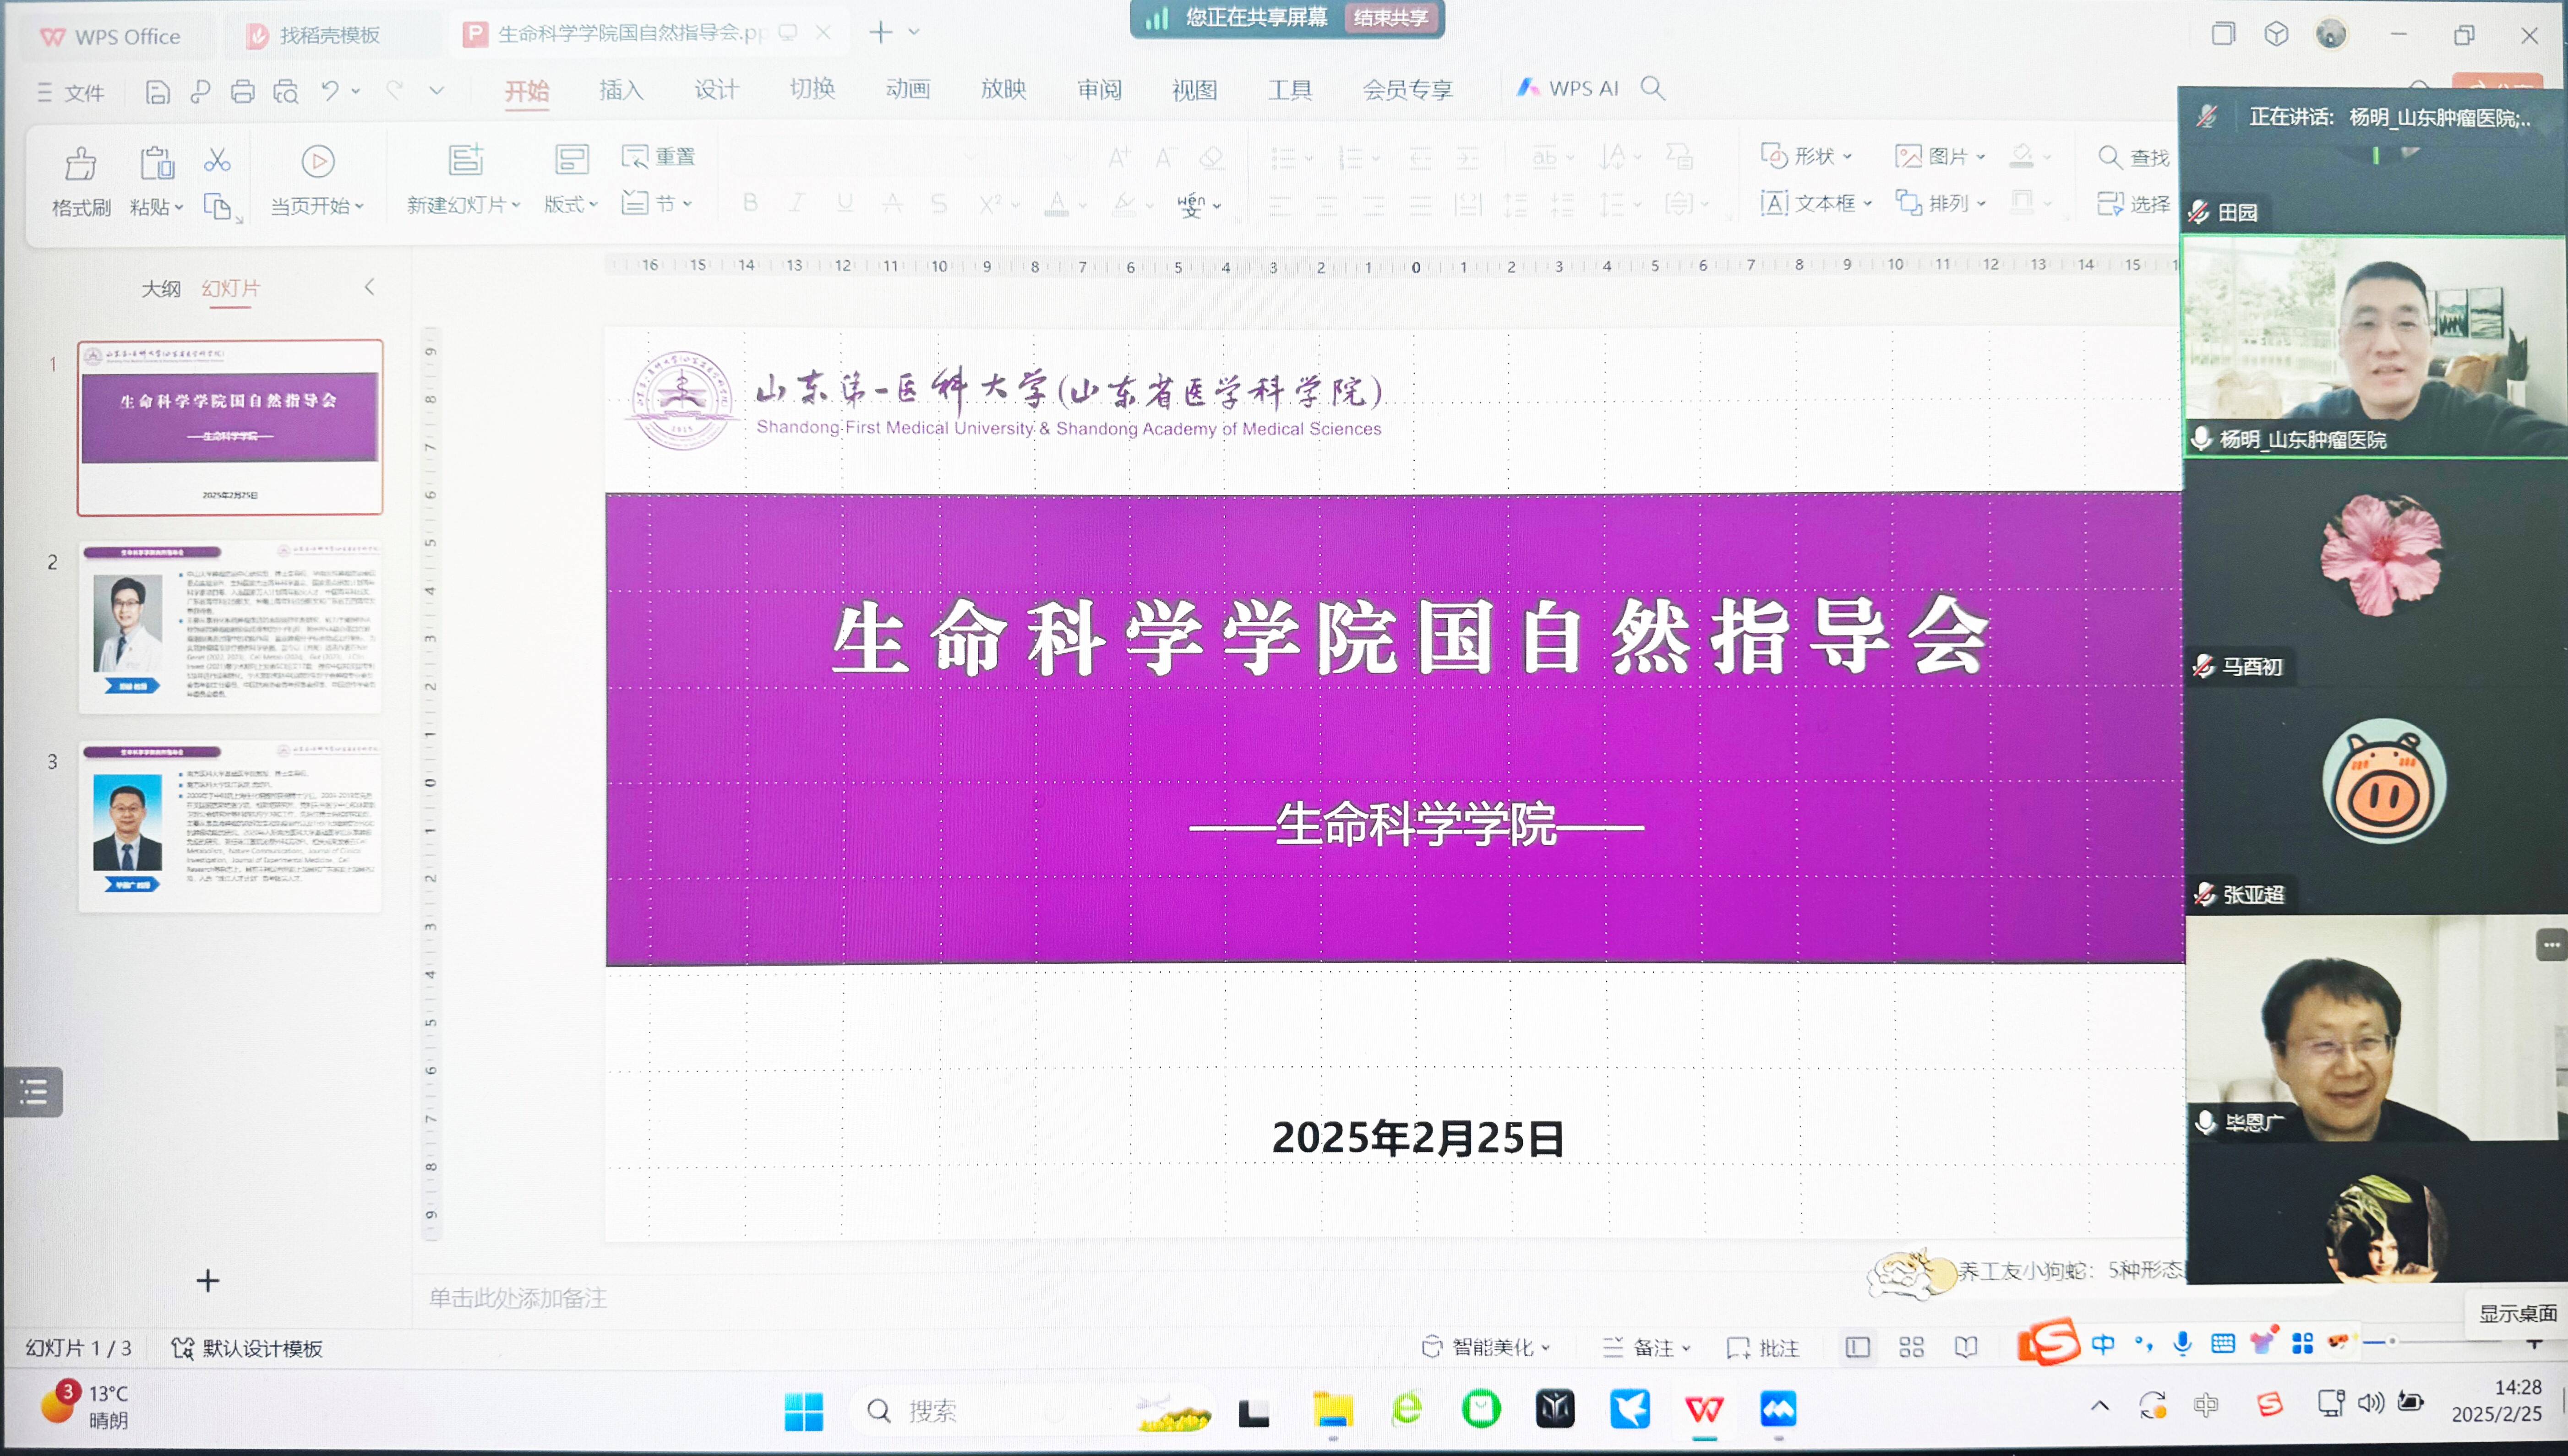The width and height of the screenshot is (2568, 1456).
Task: Toggle Bold formatting button
Action: (750, 203)
